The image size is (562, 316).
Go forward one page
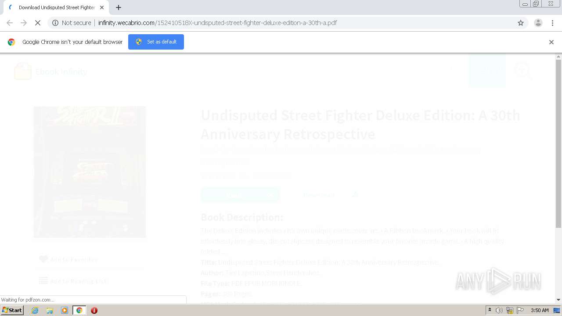24,23
